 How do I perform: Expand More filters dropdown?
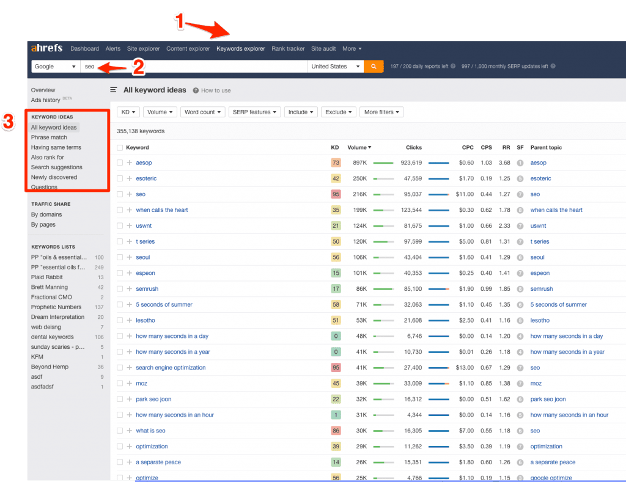(x=381, y=112)
